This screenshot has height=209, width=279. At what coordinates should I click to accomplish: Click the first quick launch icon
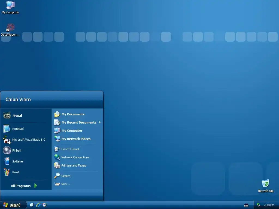coord(32,205)
